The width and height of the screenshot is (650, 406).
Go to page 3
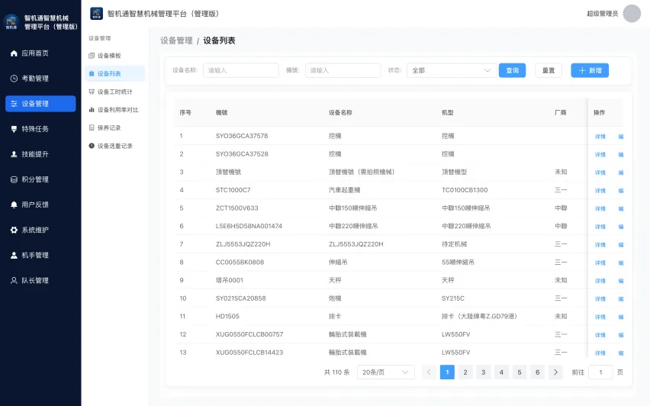[x=484, y=372]
